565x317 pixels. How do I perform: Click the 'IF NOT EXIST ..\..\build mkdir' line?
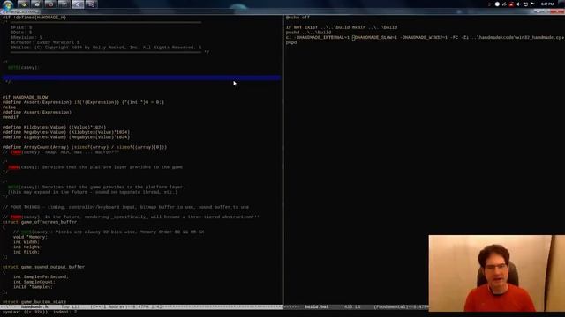[x=342, y=27]
